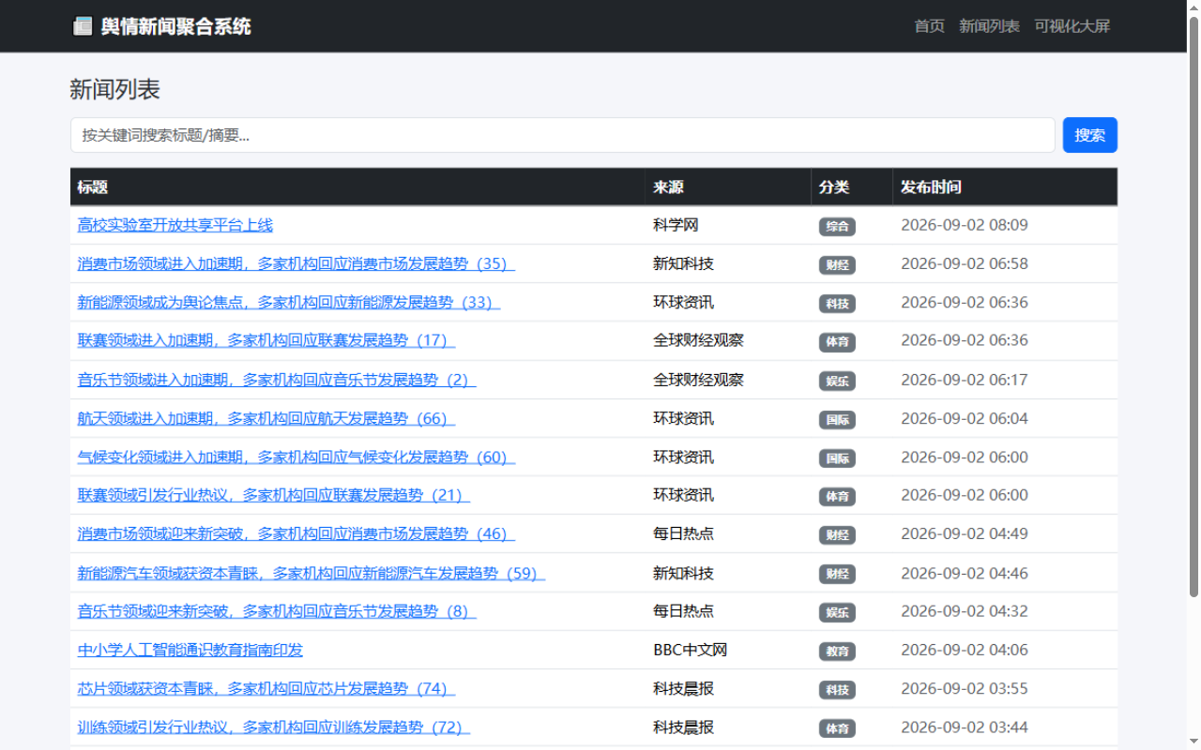Open the 新能源汽车领域获资本青睐 (59) article
1201x750 pixels.
coord(311,573)
